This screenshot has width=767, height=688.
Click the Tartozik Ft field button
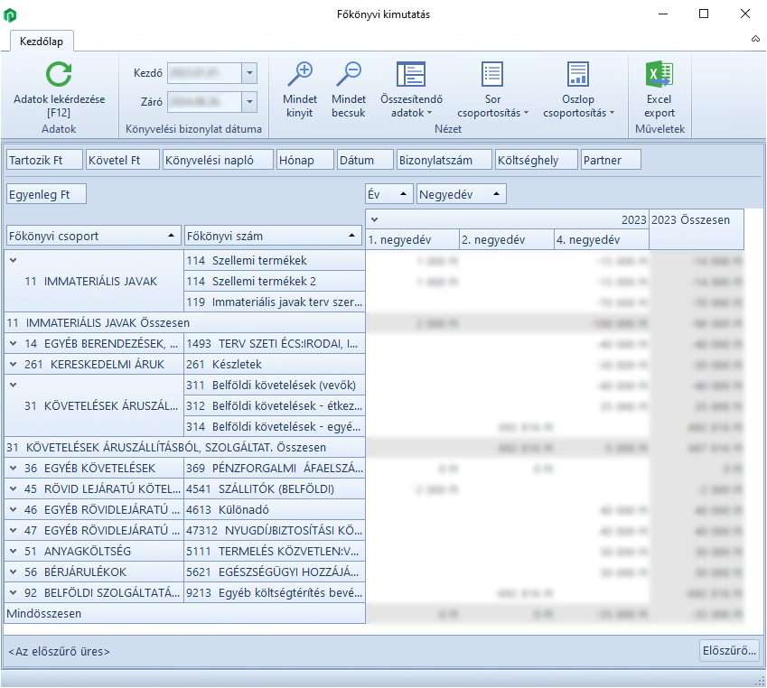pos(43,160)
